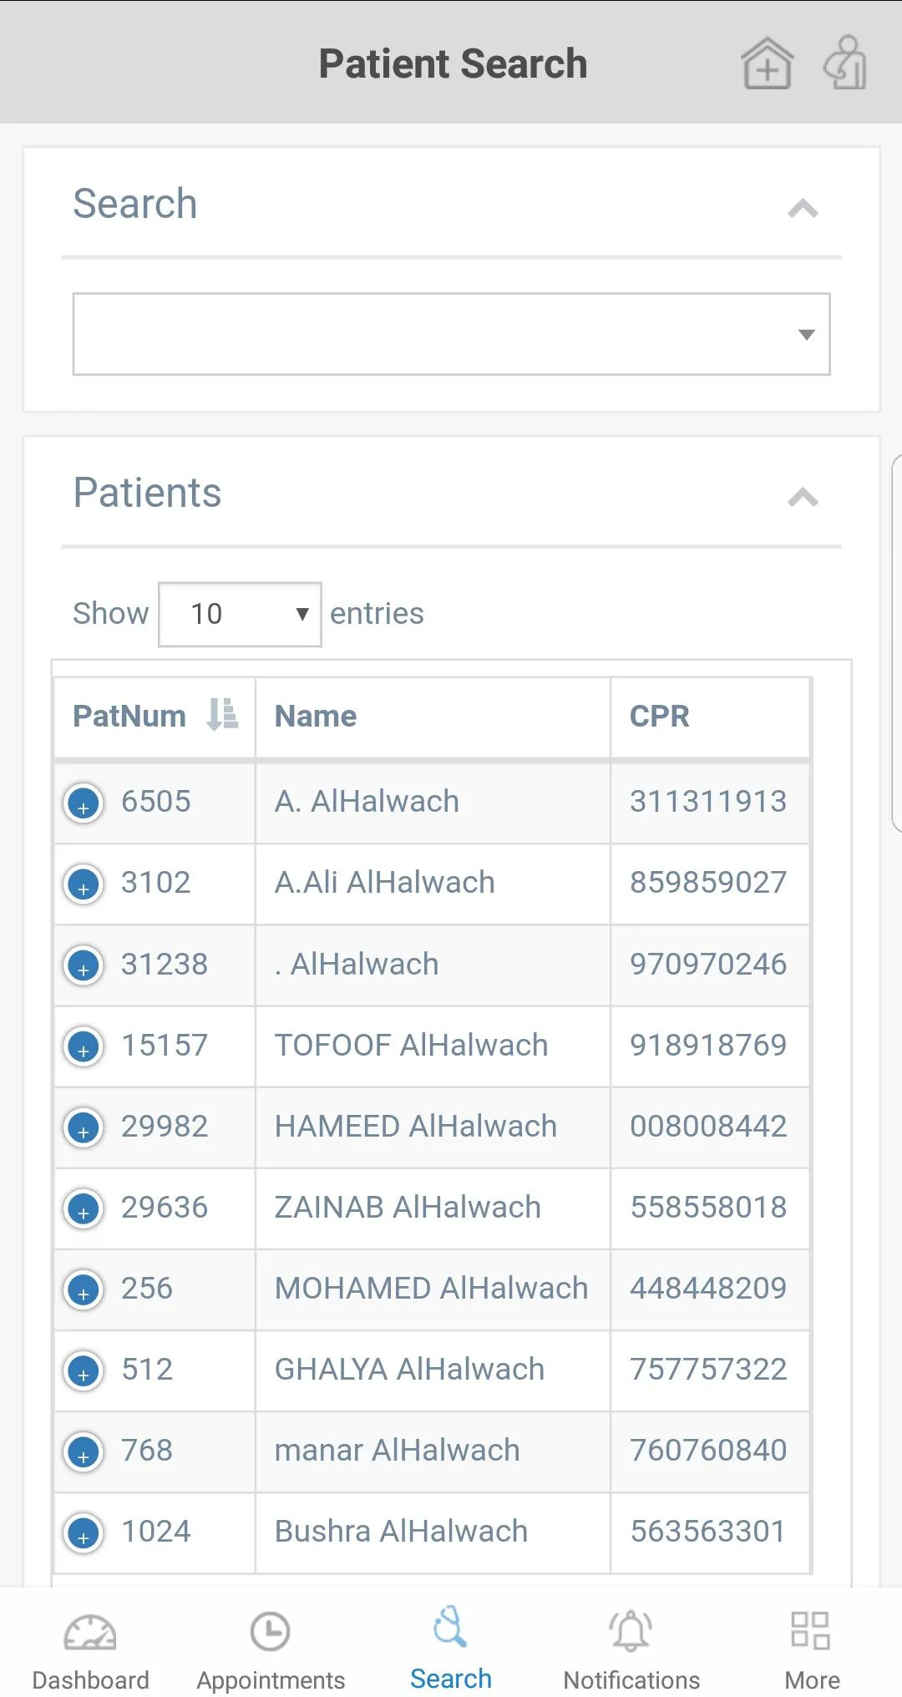Select name GHALYA AlHalwach
The width and height of the screenshot is (902, 1697).
[x=410, y=1370]
